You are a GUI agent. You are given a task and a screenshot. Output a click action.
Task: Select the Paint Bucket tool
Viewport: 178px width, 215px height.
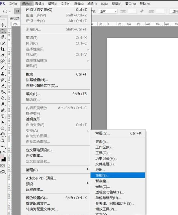coord(3,92)
